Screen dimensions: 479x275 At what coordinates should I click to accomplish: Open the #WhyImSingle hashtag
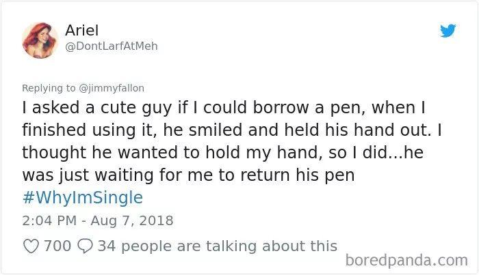(83, 198)
